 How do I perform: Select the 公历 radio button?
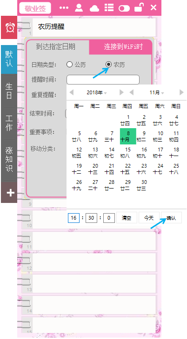(x=69, y=65)
